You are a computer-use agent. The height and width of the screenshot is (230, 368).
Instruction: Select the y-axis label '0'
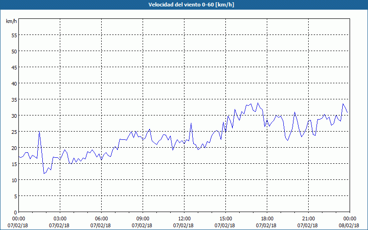(16, 212)
